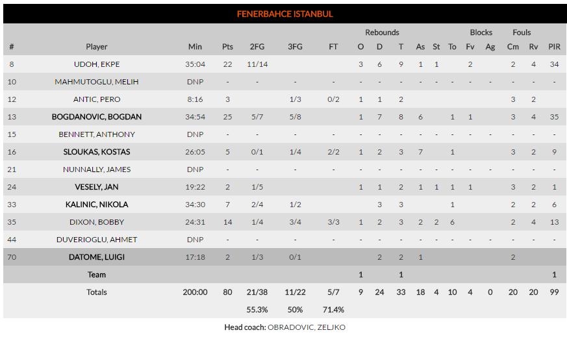This screenshot has width=567, height=339.
Task: Click NUNNALLY, JAMES player name
Action: (x=97, y=169)
